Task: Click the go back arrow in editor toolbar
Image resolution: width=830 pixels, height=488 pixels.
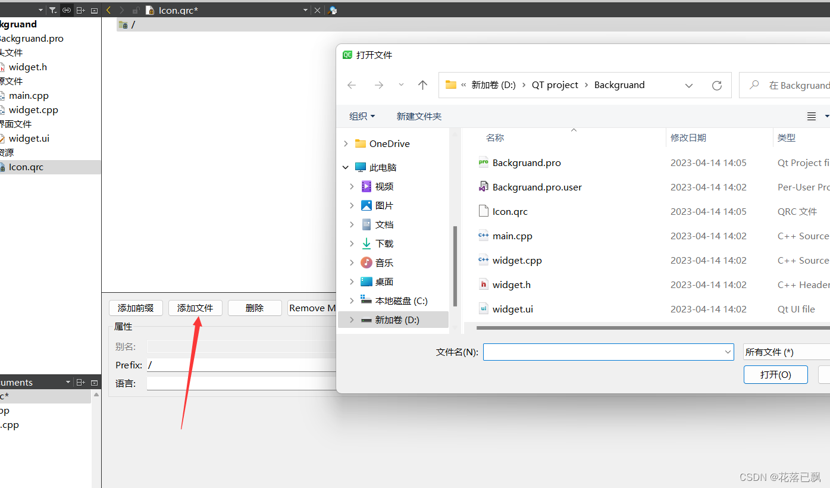Action: tap(108, 10)
